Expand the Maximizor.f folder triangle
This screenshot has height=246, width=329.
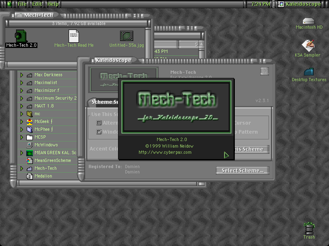tap(22, 90)
